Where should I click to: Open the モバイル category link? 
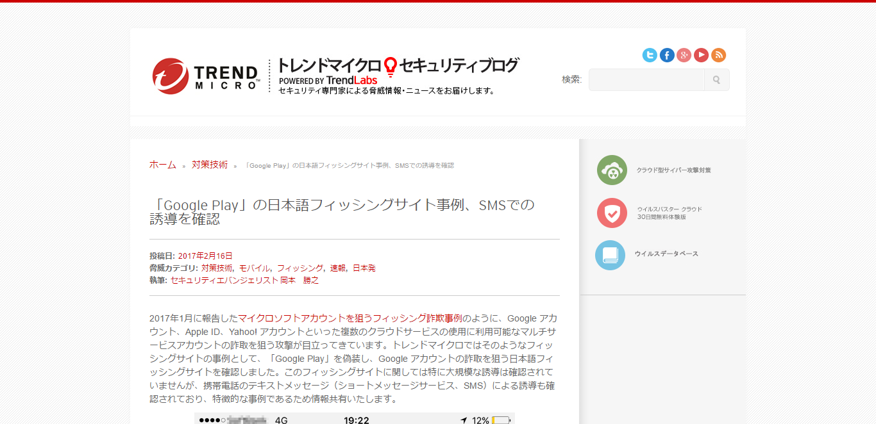pyautogui.click(x=255, y=268)
